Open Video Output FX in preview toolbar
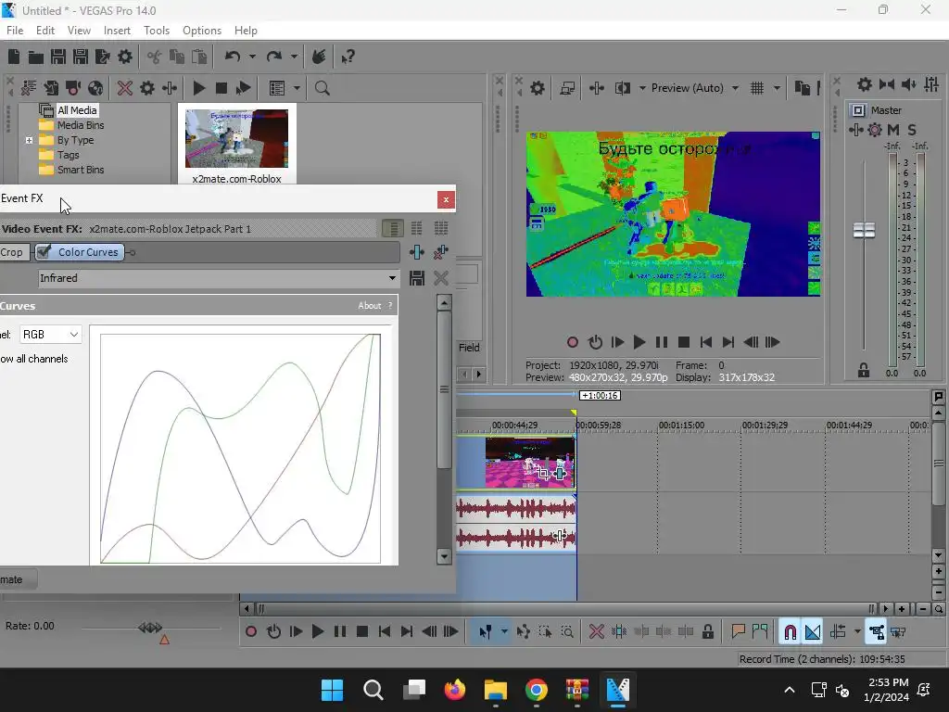 [x=596, y=88]
